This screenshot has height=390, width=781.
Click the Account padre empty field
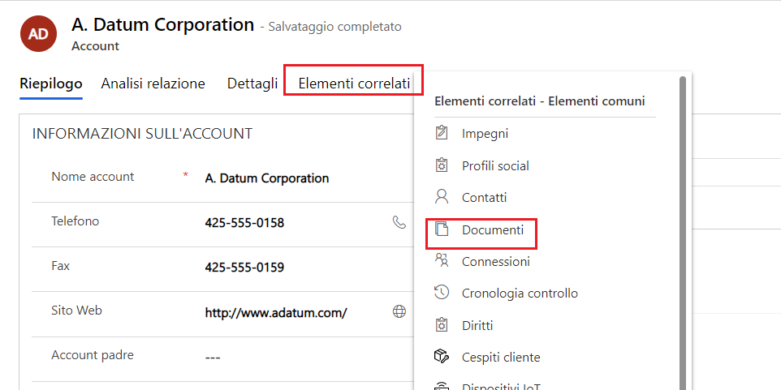[213, 357]
